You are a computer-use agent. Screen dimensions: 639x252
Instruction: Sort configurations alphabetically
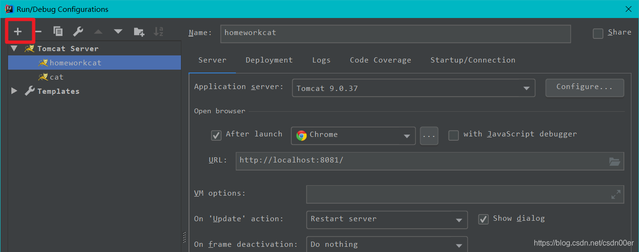(158, 32)
